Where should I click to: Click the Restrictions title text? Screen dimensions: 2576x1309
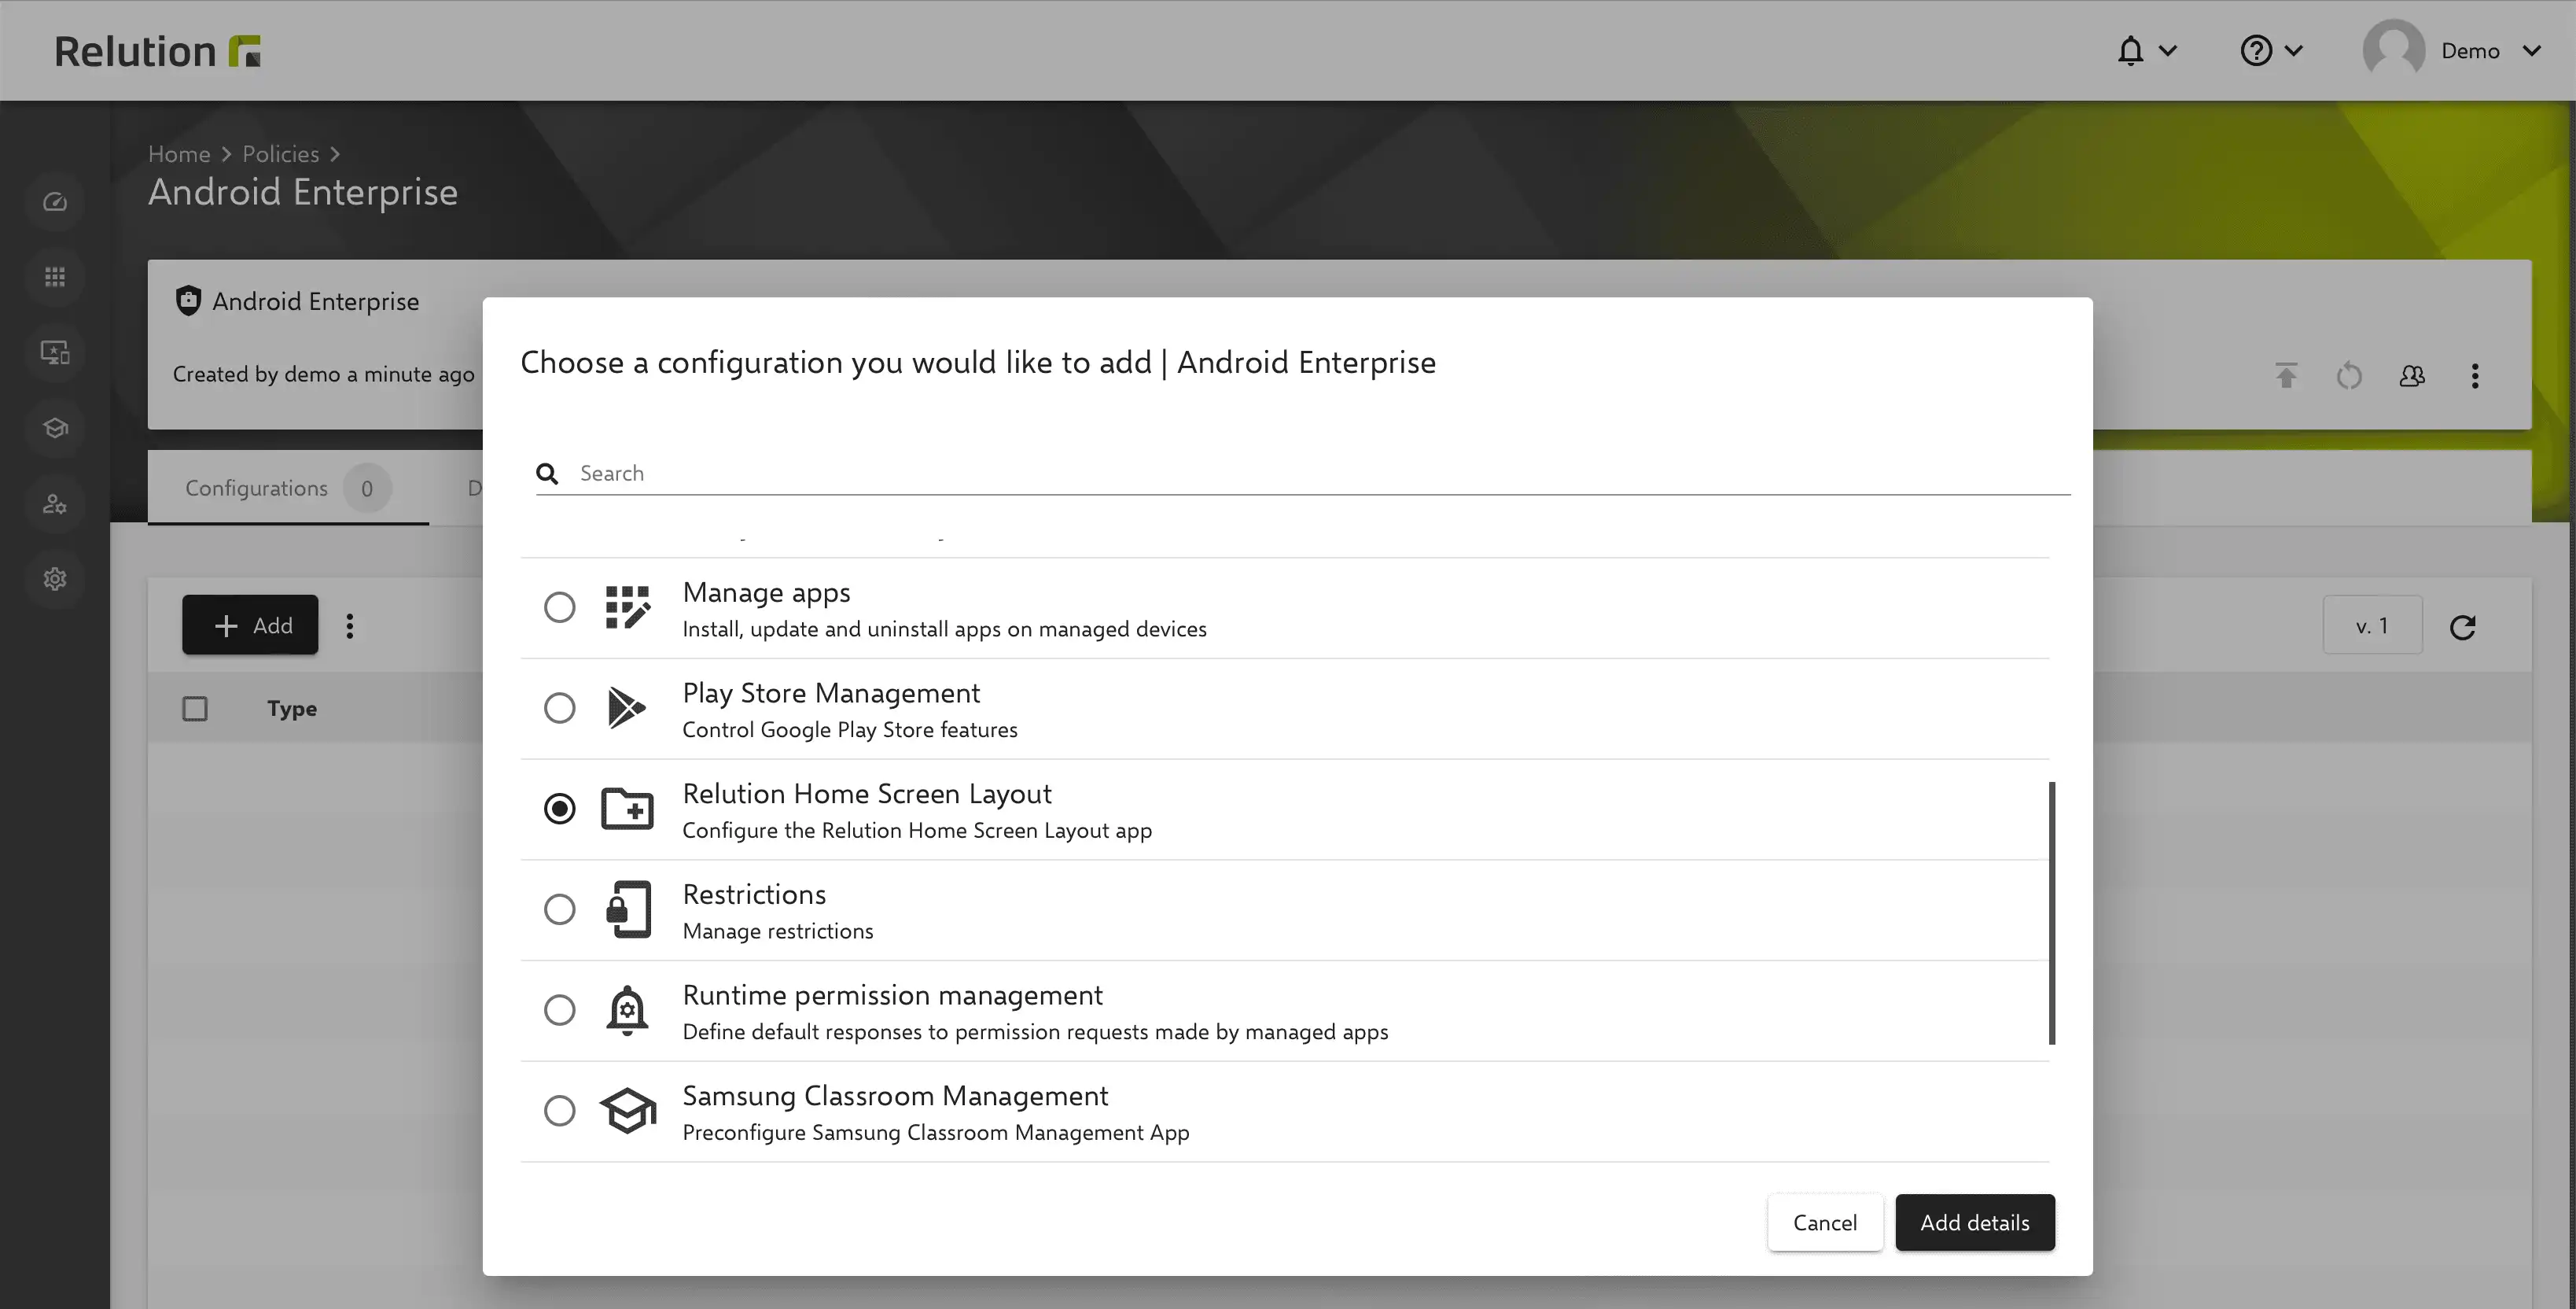click(755, 894)
